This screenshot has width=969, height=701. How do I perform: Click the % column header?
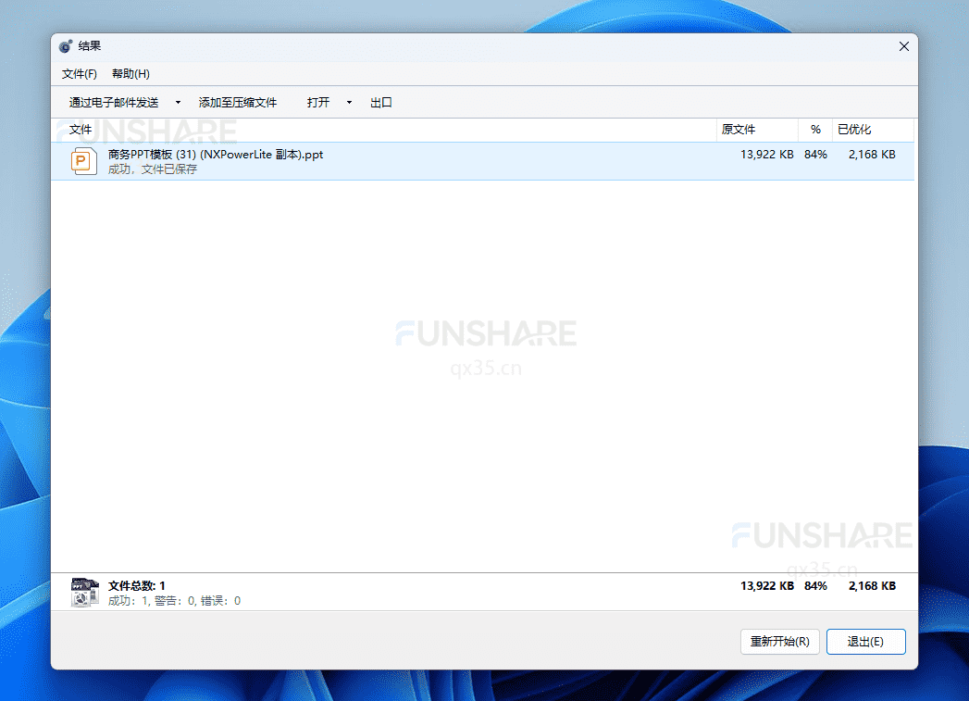(814, 130)
